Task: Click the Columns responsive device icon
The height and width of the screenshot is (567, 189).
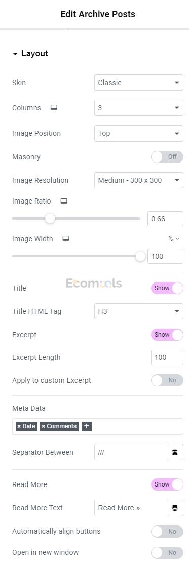Action: point(54,108)
